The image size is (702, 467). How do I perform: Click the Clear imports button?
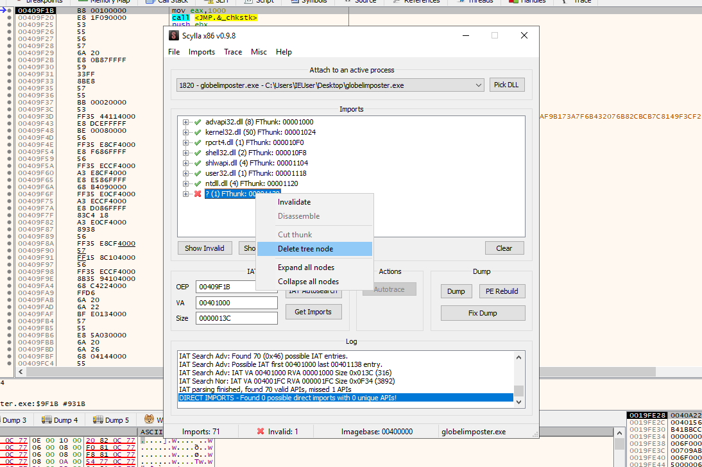point(504,248)
